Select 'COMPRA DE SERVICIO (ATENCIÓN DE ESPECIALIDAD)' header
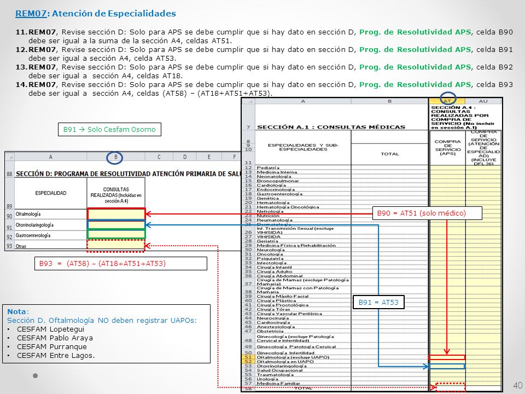 pyautogui.click(x=483, y=147)
